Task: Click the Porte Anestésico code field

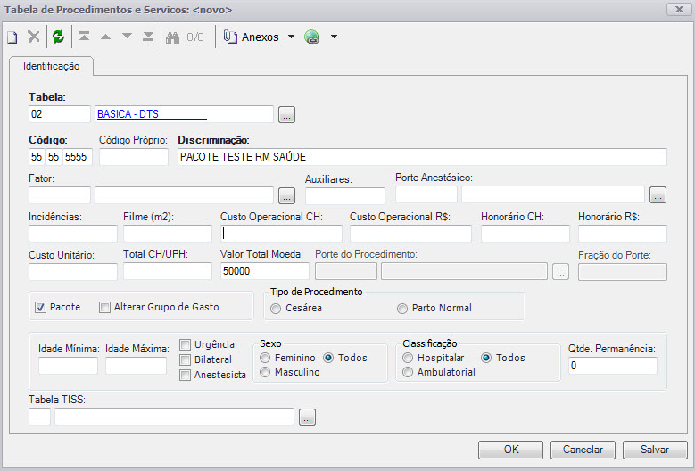Action: tap(426, 194)
